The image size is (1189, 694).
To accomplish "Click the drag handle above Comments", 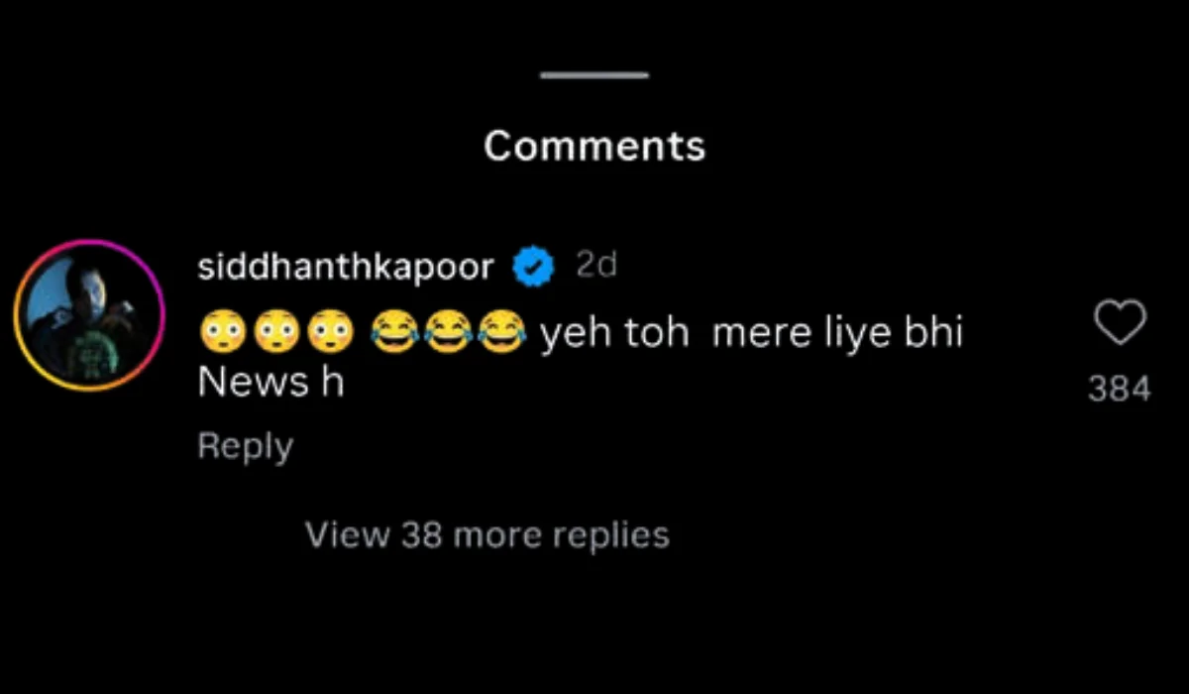I will click(594, 75).
